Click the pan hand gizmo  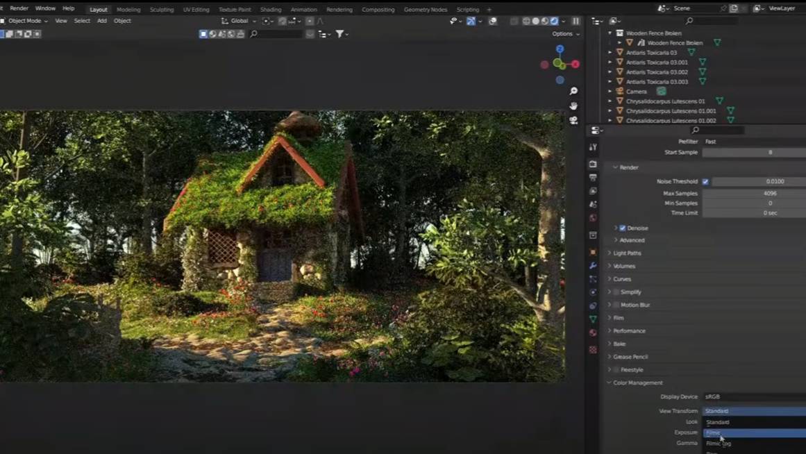click(573, 106)
